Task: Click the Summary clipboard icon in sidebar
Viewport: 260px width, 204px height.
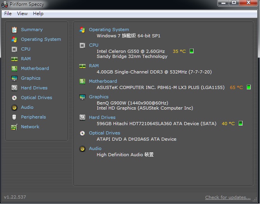Action: point(14,30)
